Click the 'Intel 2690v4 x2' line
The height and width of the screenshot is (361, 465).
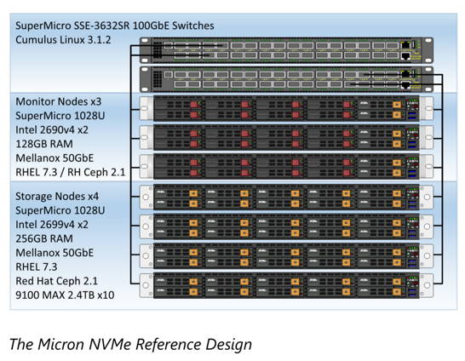52,129
